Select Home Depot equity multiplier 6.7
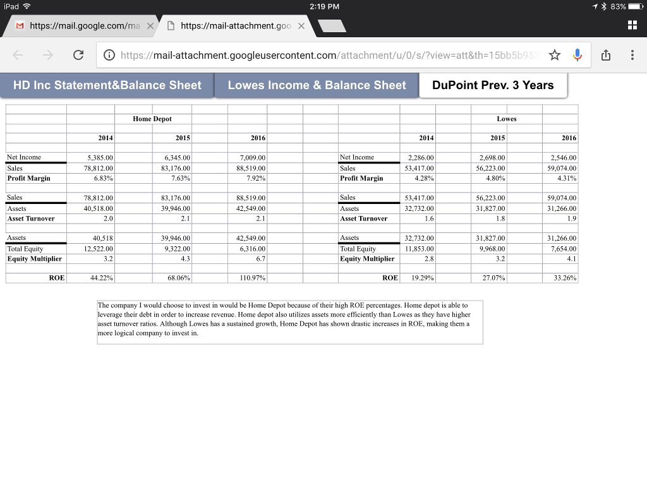Viewport: 647px width, 485px height. tap(247, 258)
